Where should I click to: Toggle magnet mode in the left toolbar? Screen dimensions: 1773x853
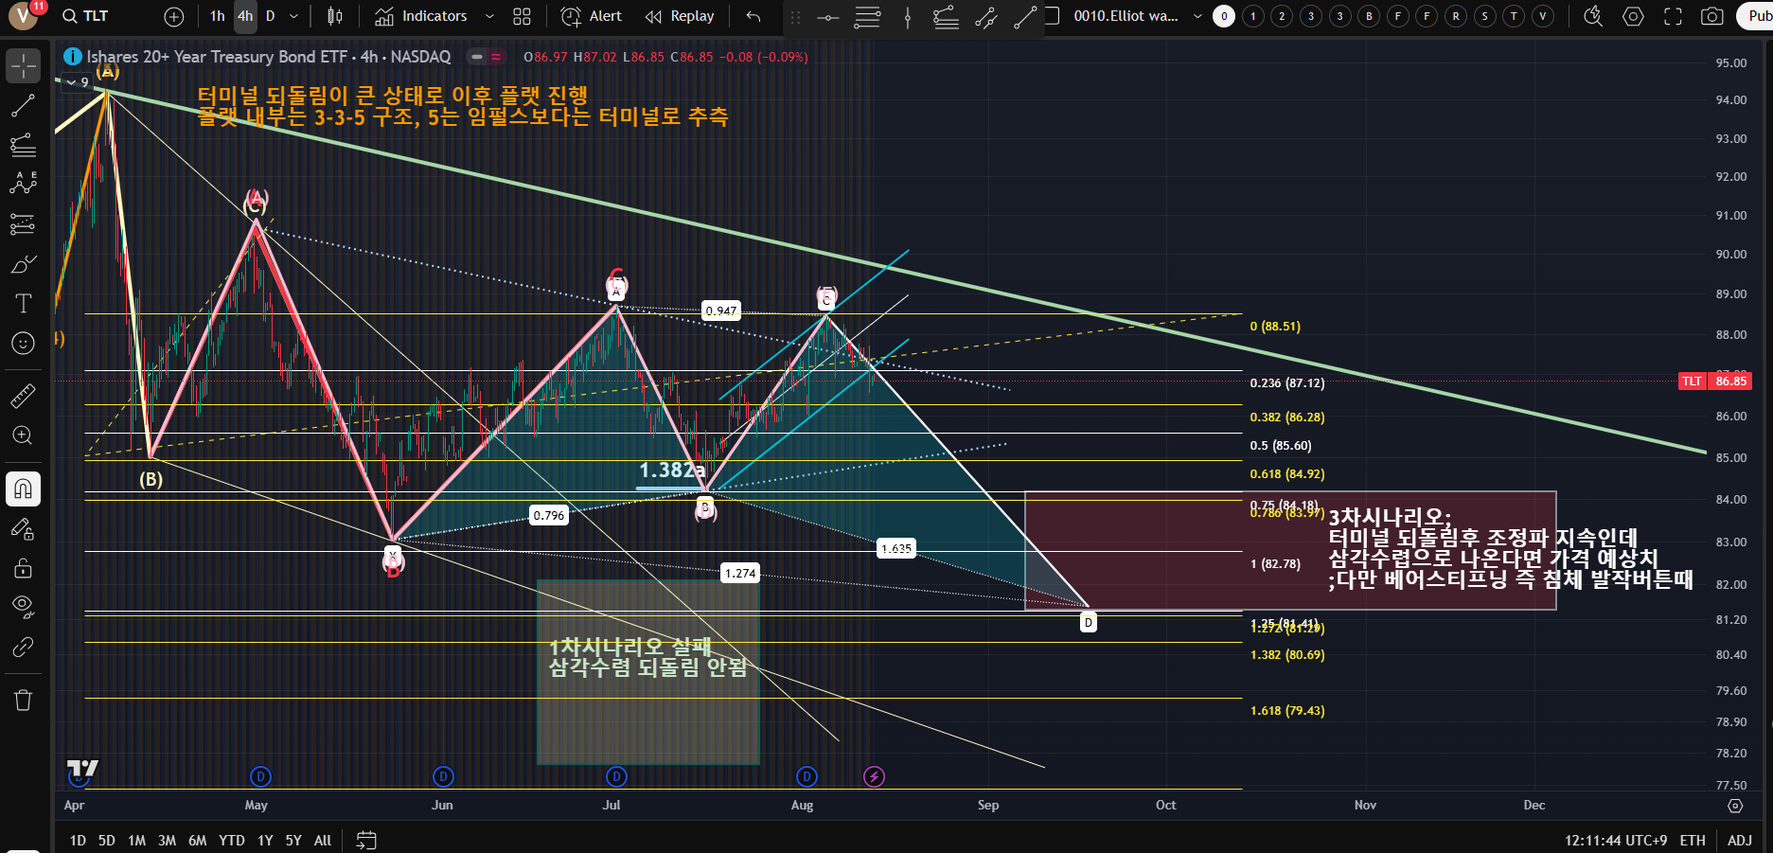click(23, 489)
